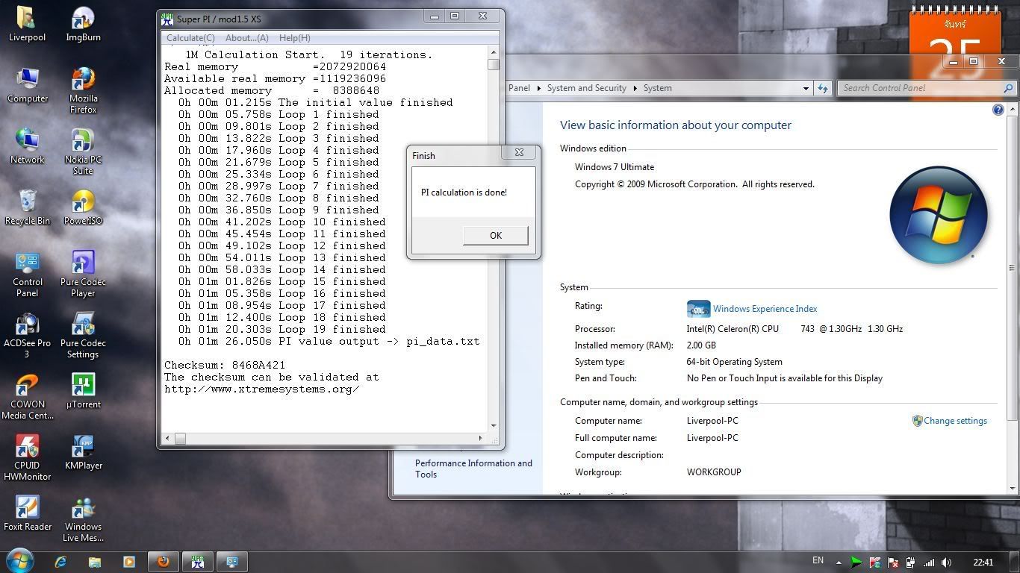This screenshot has height=573, width=1020.
Task: Expand the System and Security breadcrumb arrow
Action: point(635,88)
